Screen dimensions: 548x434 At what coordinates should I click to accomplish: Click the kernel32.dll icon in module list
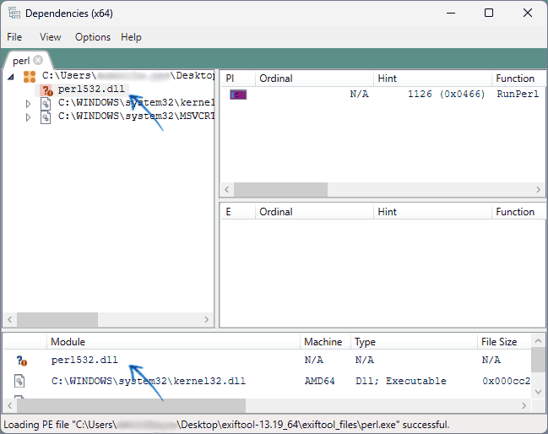21,382
